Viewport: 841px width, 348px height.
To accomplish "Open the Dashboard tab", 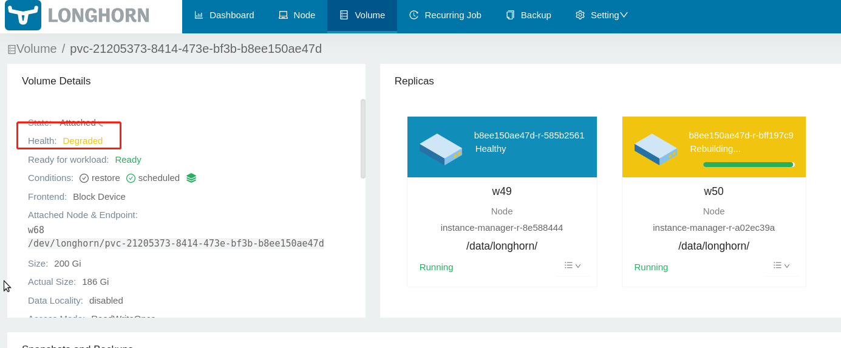I will pos(224,15).
